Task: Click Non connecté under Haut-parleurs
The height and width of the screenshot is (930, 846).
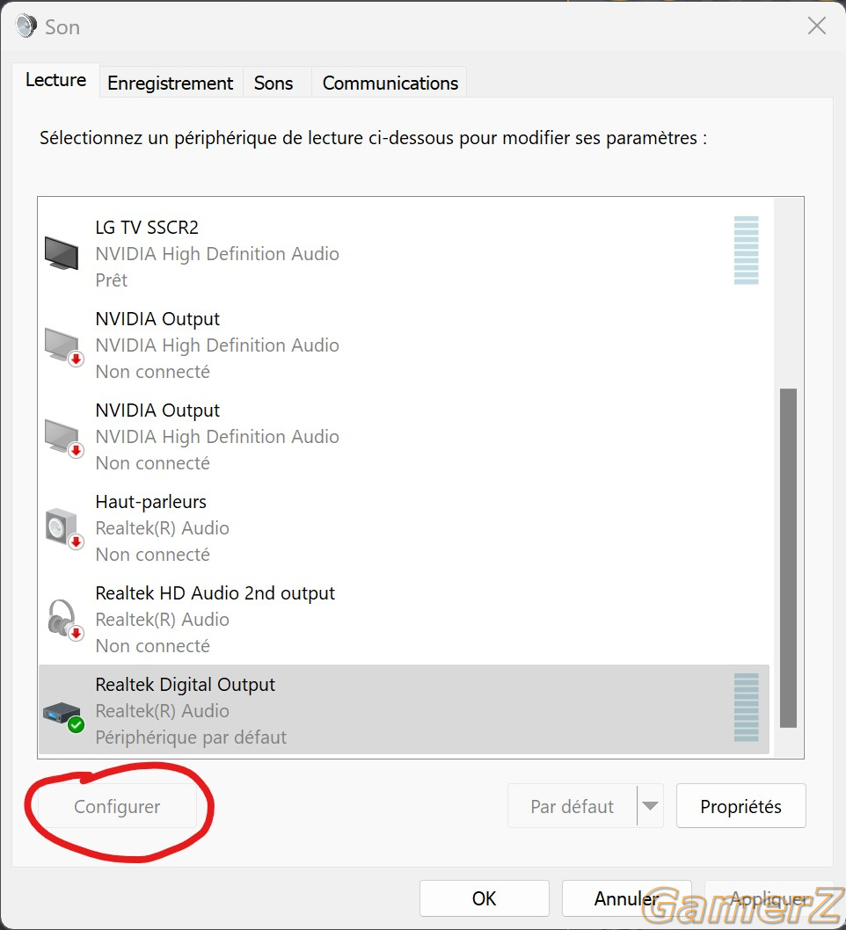Action: click(152, 555)
